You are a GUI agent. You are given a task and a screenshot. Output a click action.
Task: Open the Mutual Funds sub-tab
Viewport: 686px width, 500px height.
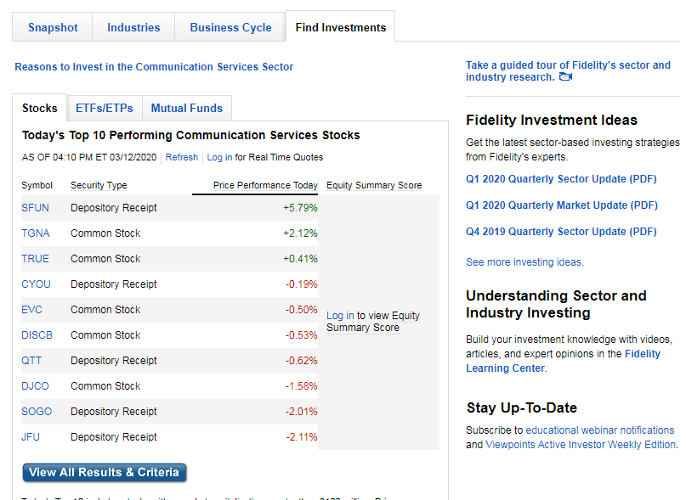[187, 108]
